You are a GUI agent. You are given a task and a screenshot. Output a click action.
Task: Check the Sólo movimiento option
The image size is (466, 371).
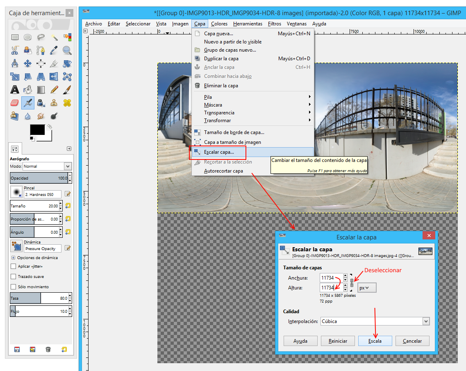pos(14,287)
